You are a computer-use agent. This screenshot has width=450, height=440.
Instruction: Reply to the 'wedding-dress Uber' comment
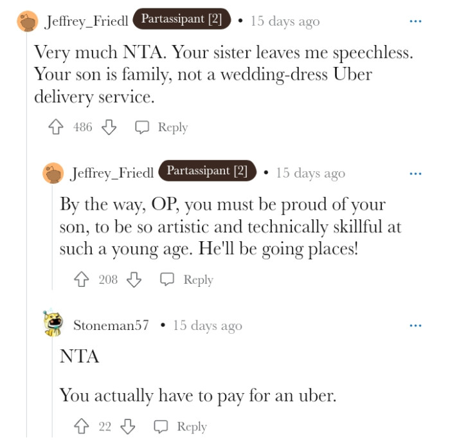point(162,127)
